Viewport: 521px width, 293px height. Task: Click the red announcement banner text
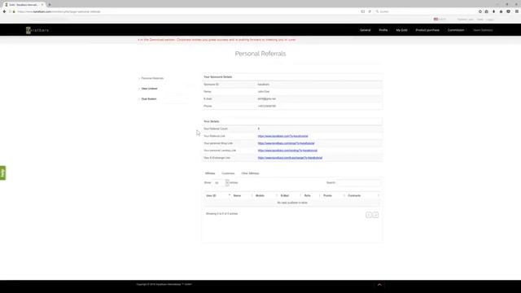point(217,40)
